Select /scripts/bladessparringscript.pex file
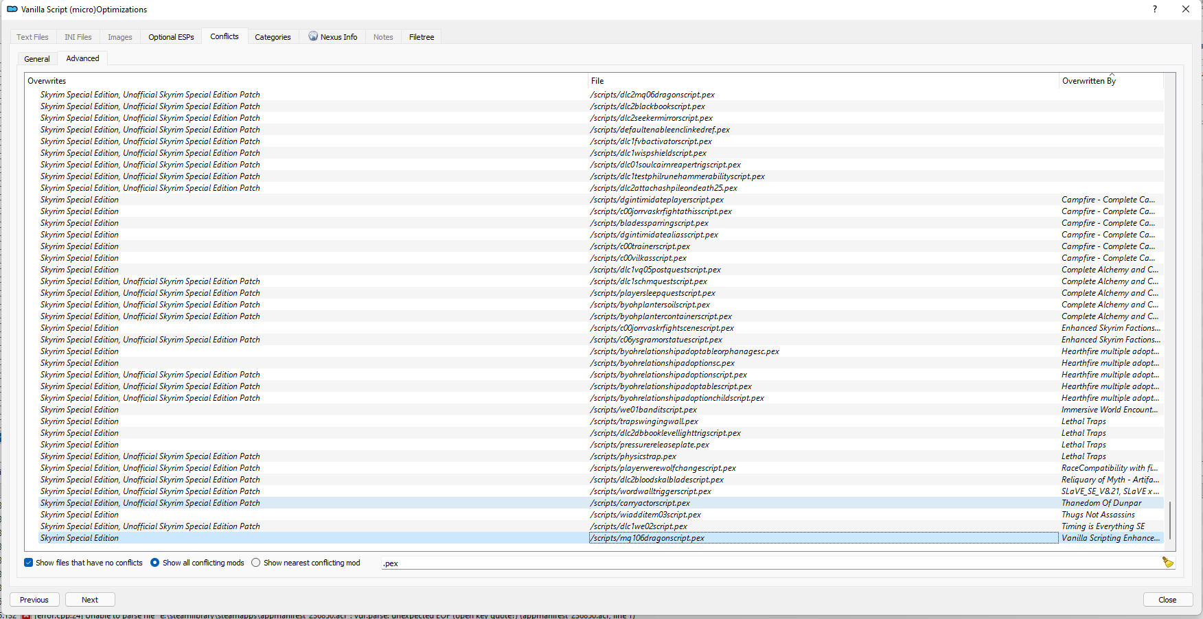 pyautogui.click(x=650, y=223)
